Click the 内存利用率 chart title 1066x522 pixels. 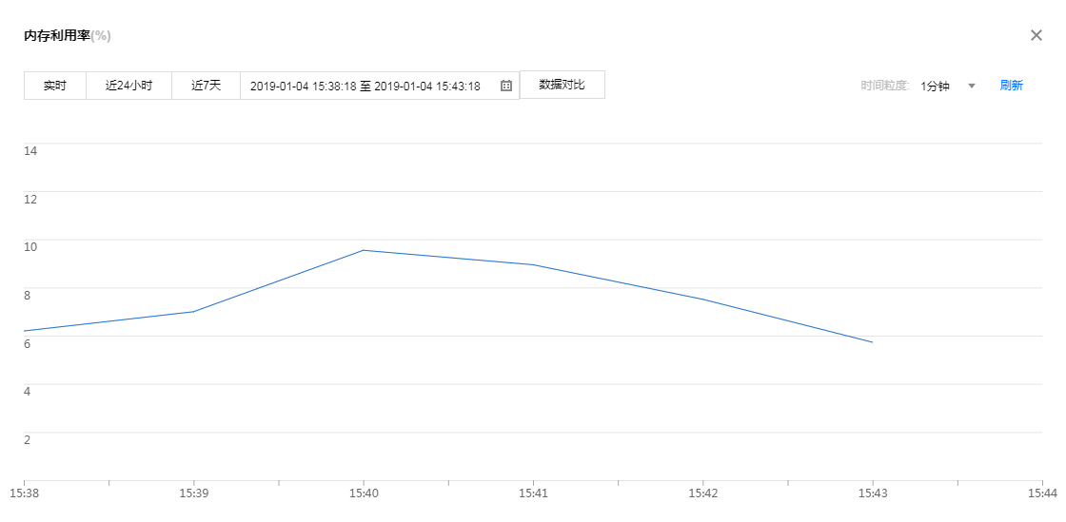tap(57, 36)
